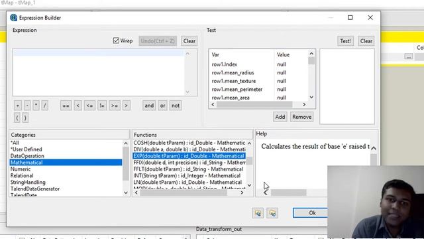Select the *User Defined category

66,149
